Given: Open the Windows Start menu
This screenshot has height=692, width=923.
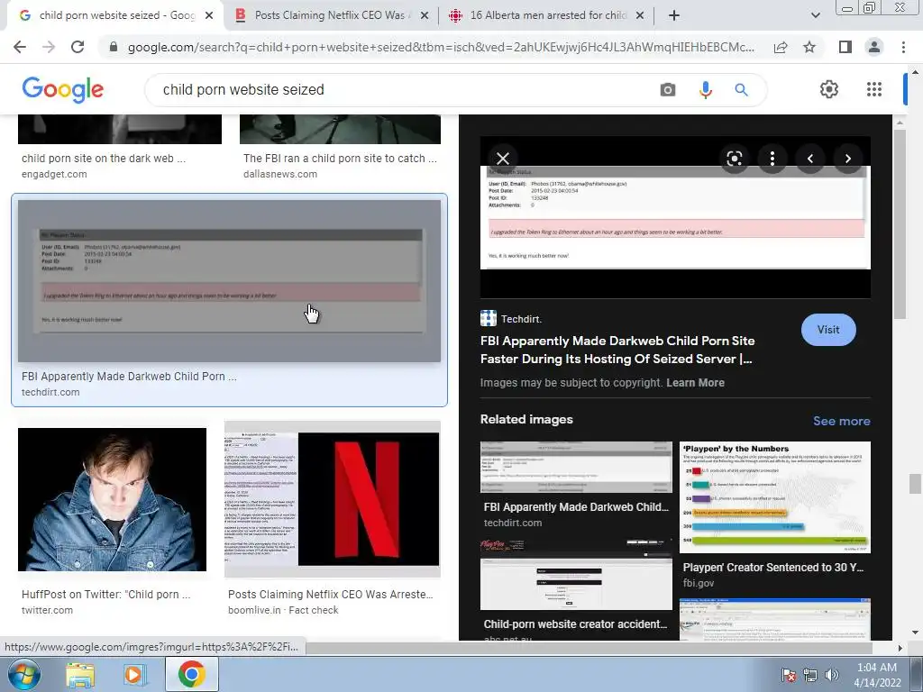Looking at the screenshot, I should click(23, 674).
